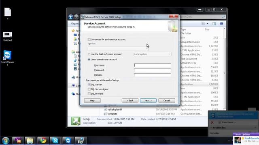259x145 pixels.
Task: Click the Explorer back navigation arrow
Action: 71,17
